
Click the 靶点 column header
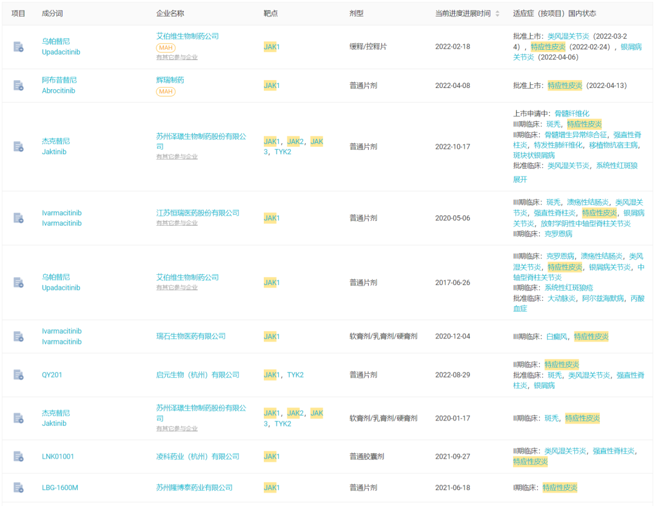pyautogui.click(x=270, y=13)
